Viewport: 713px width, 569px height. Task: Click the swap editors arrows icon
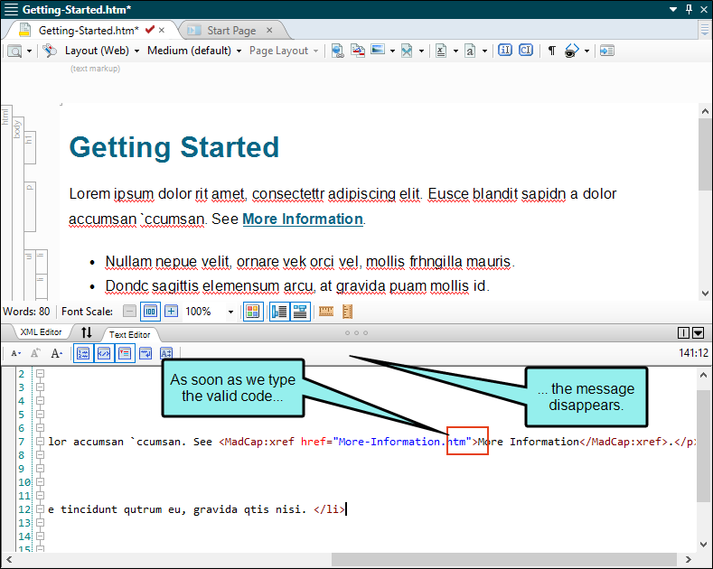87,333
